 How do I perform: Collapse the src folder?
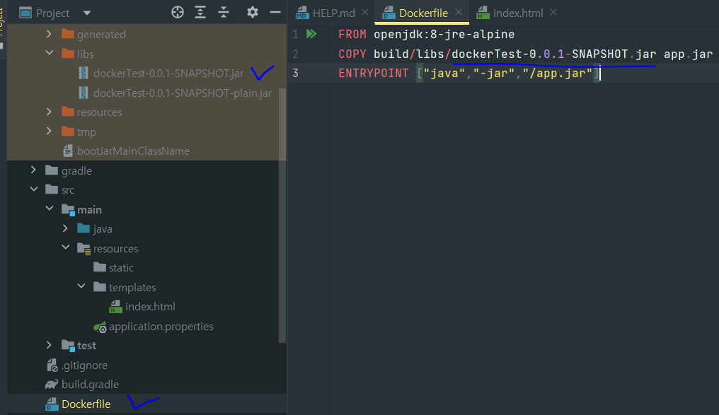tap(33, 189)
